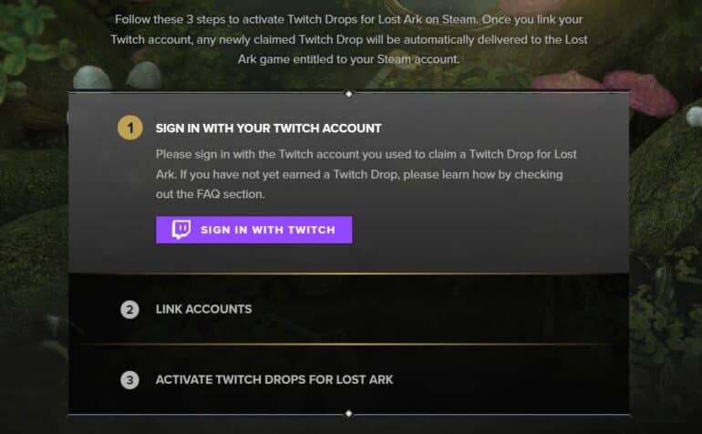Click the diamond ornament at panel bottom
The image size is (702, 434).
[x=348, y=414]
